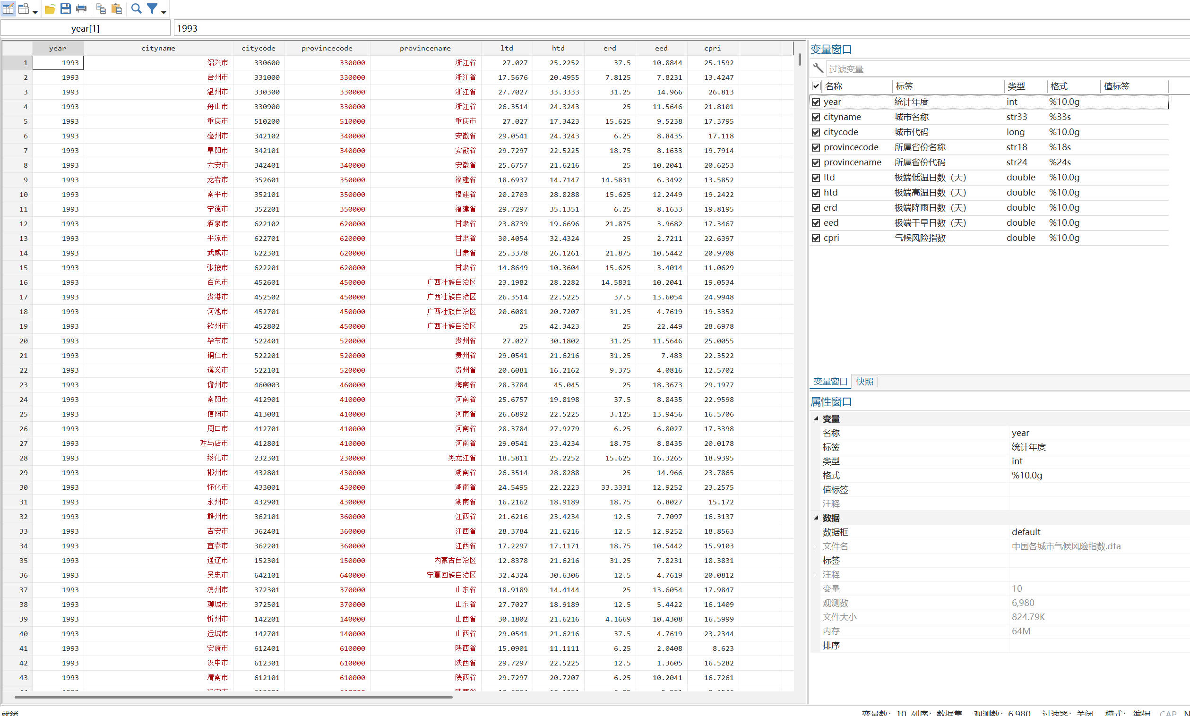Switch to the 快照 tab

(x=864, y=382)
